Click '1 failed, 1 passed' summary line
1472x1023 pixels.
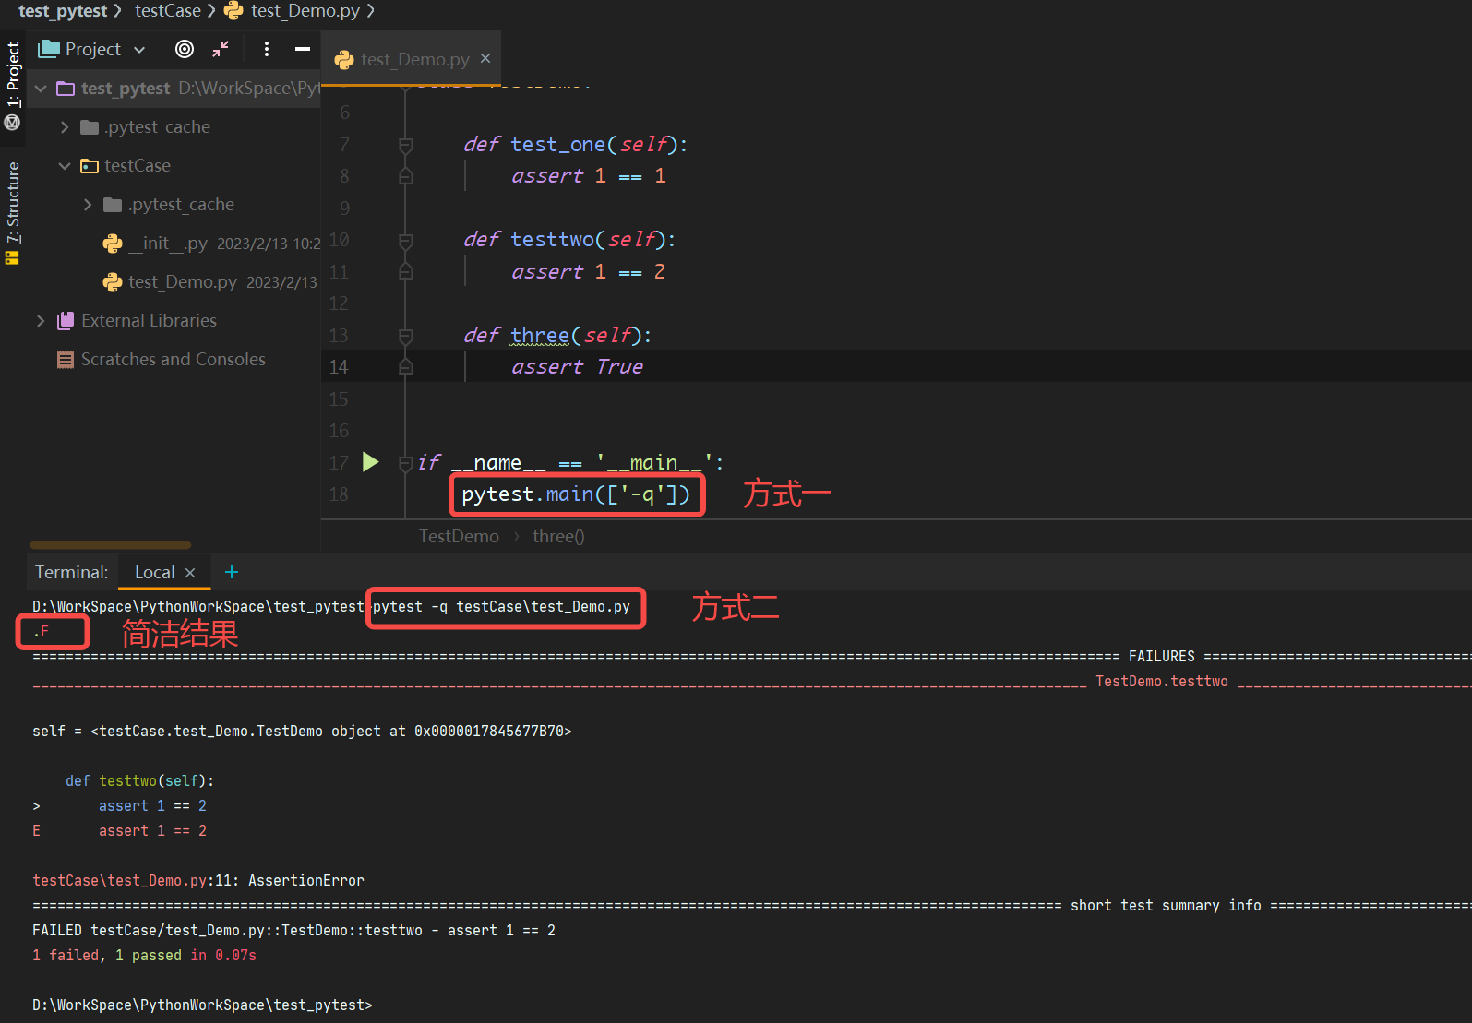pos(144,956)
